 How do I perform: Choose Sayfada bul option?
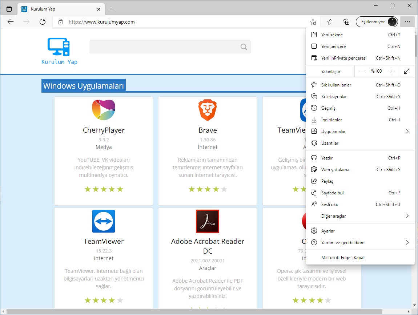[360, 193]
